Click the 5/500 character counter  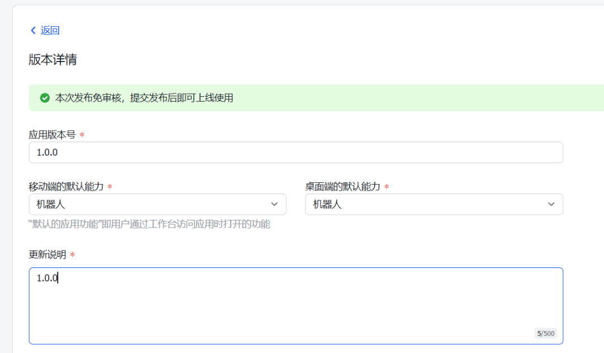tap(545, 333)
